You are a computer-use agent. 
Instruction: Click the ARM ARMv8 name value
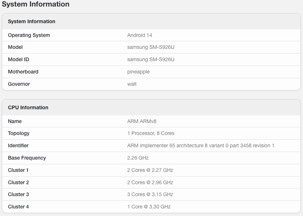point(142,121)
